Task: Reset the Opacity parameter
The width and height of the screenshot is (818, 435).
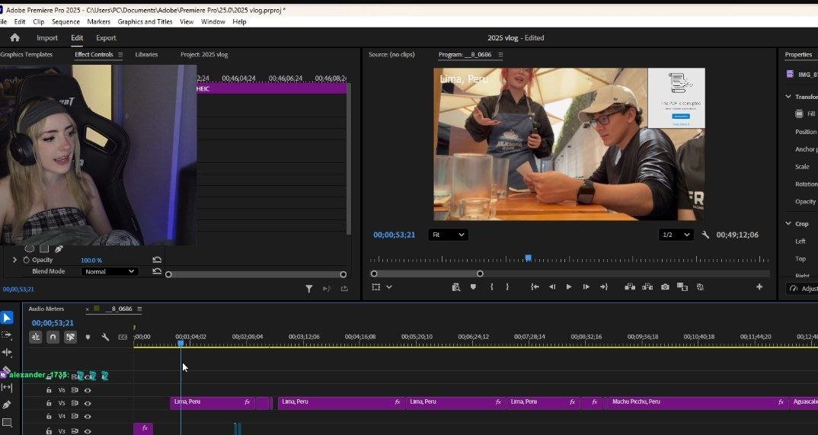Action: pos(157,260)
